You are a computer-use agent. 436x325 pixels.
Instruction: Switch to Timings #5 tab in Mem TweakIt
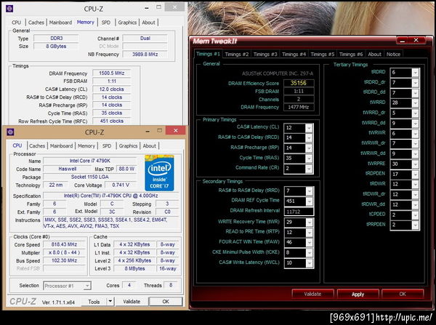coord(323,55)
